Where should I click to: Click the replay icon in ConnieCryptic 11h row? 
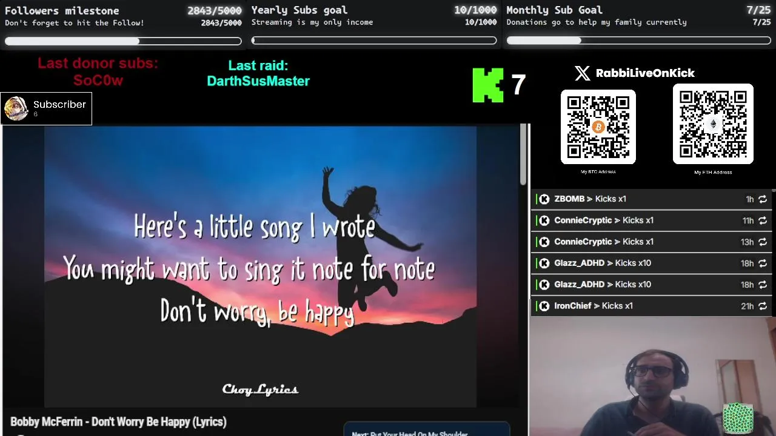click(x=763, y=220)
